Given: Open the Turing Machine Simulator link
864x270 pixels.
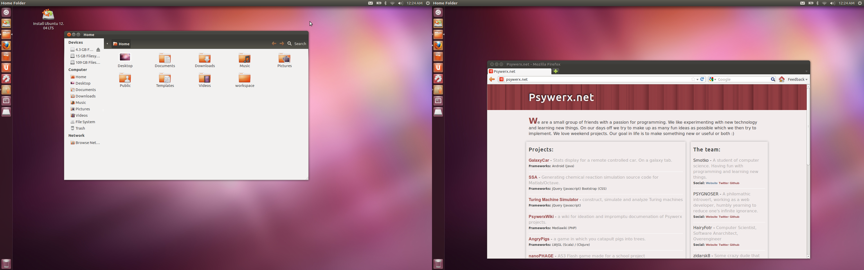Looking at the screenshot, I should (553, 200).
